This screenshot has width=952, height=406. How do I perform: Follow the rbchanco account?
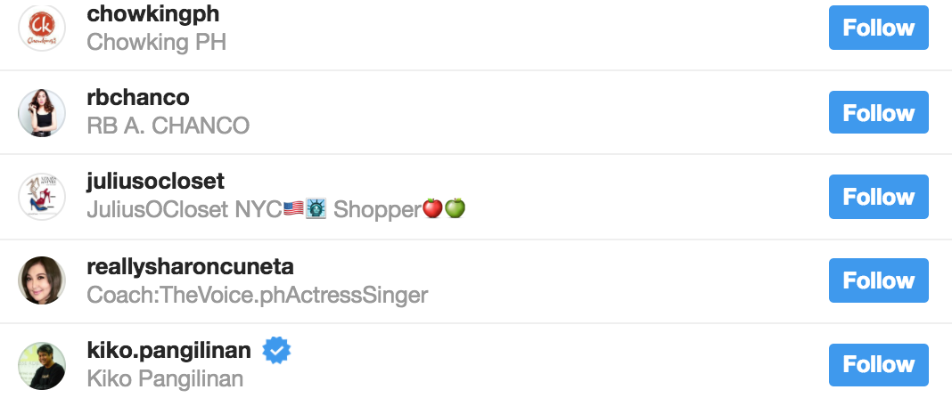(878, 113)
